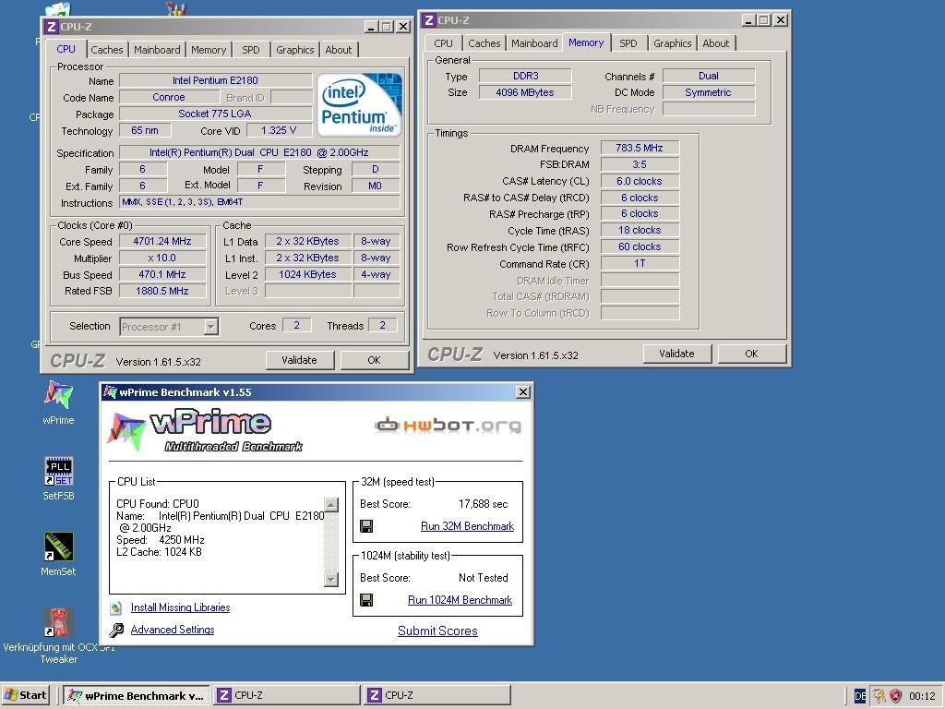945x709 pixels.
Task: Click Install Missing Libraries link
Action: pyautogui.click(x=180, y=607)
